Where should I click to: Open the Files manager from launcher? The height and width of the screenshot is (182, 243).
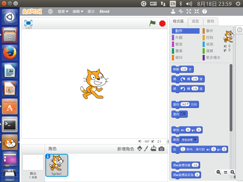tap(10, 35)
